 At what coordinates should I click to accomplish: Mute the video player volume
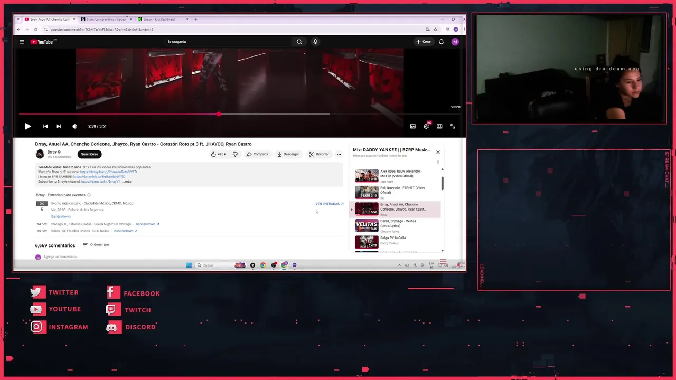(x=74, y=126)
